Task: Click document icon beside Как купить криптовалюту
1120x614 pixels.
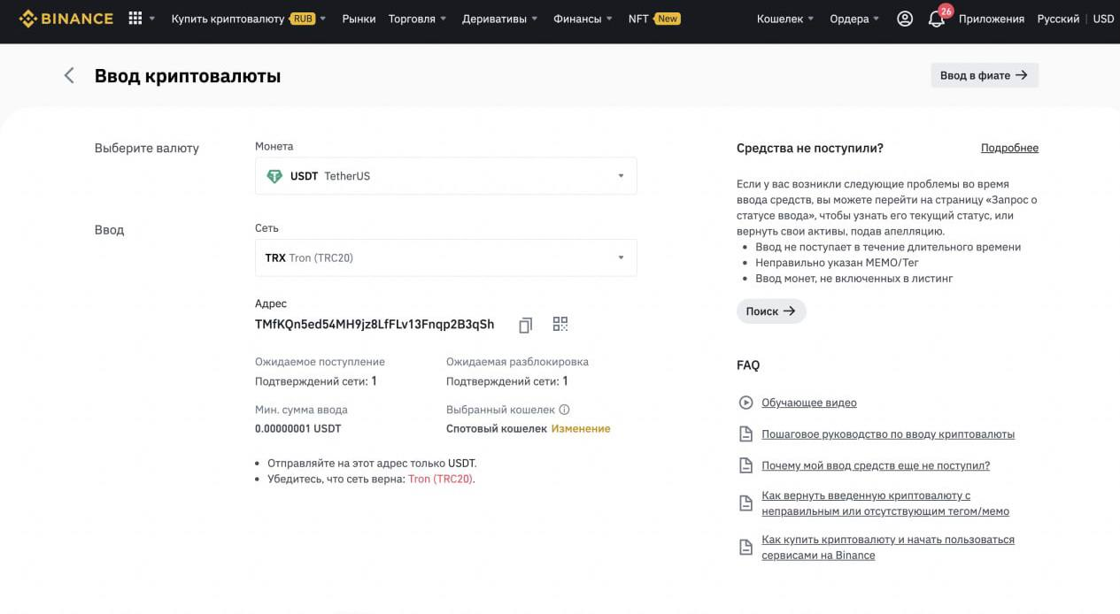Action: pos(745,548)
